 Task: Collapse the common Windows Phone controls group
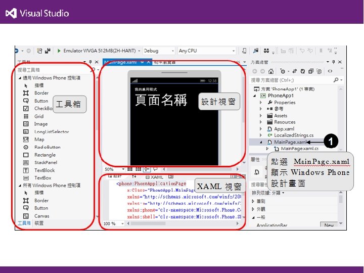[20, 78]
